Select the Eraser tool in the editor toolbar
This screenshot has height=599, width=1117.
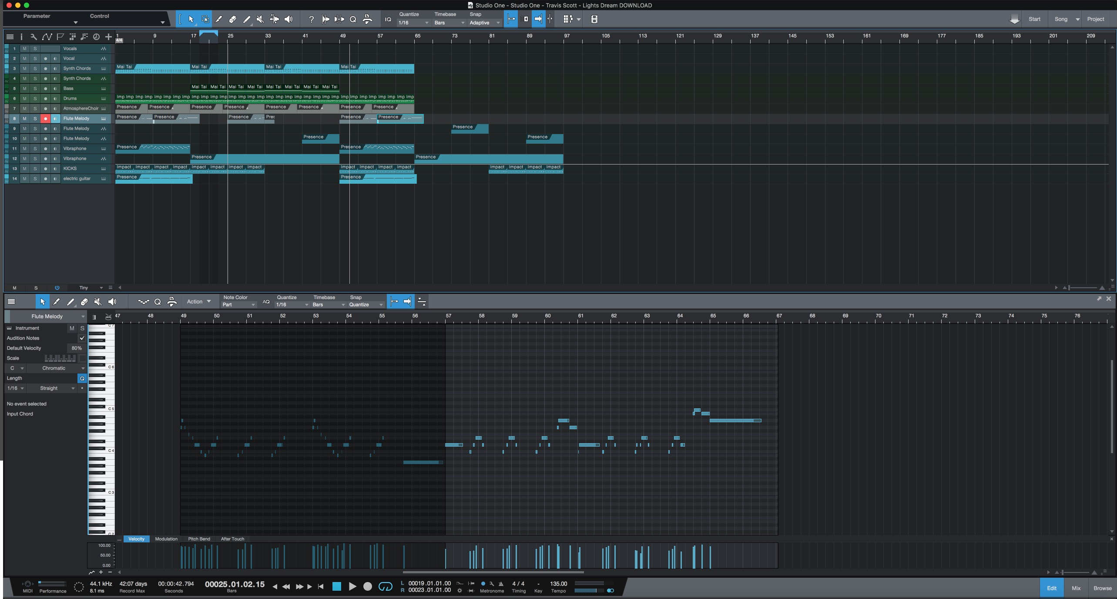point(84,301)
